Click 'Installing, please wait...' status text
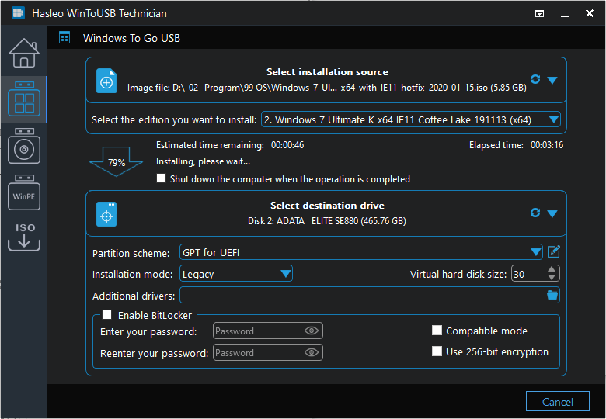This screenshot has height=419, width=606. (203, 161)
